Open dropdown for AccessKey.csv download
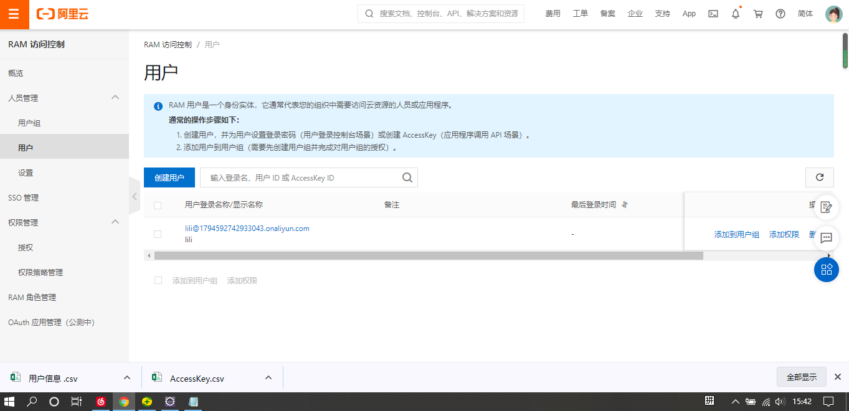The image size is (849, 411). point(268,377)
